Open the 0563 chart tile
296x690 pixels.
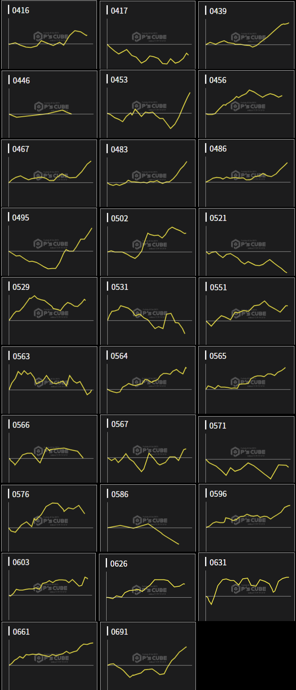coord(49,380)
